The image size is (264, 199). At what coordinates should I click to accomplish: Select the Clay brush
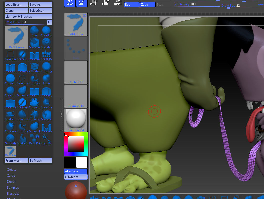click(34, 32)
